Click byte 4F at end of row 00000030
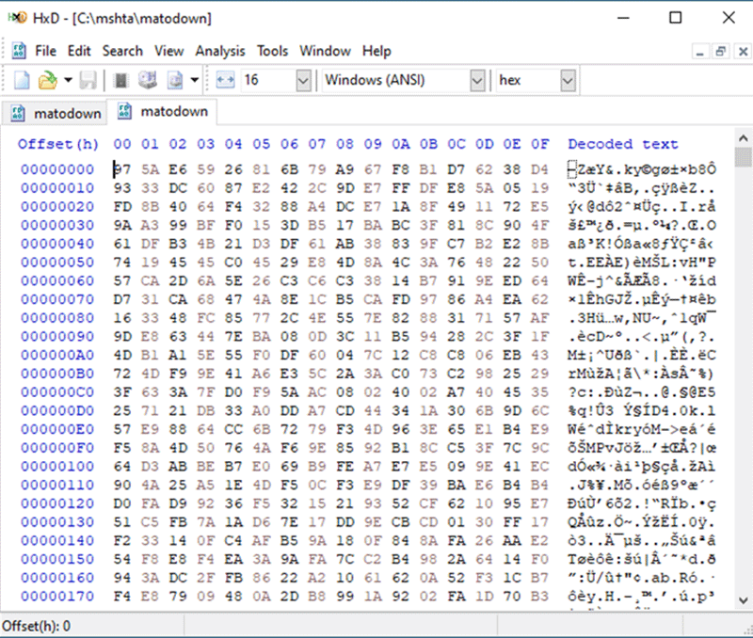The width and height of the screenshot is (753, 638). (539, 225)
